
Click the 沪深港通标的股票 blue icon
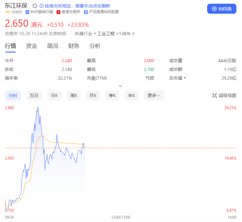(86, 12)
